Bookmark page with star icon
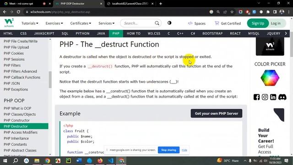The image size is (293, 165). (x=232, y=12)
